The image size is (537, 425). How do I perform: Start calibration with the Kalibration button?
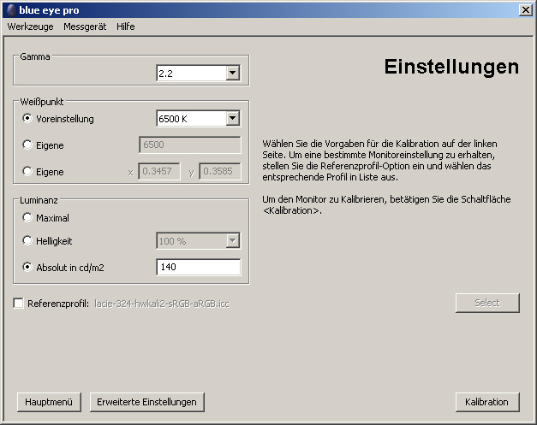[486, 402]
